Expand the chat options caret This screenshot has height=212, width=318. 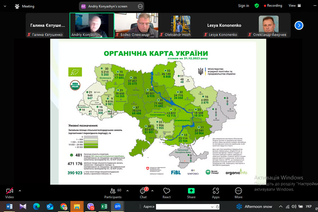pyautogui.click(x=152, y=191)
